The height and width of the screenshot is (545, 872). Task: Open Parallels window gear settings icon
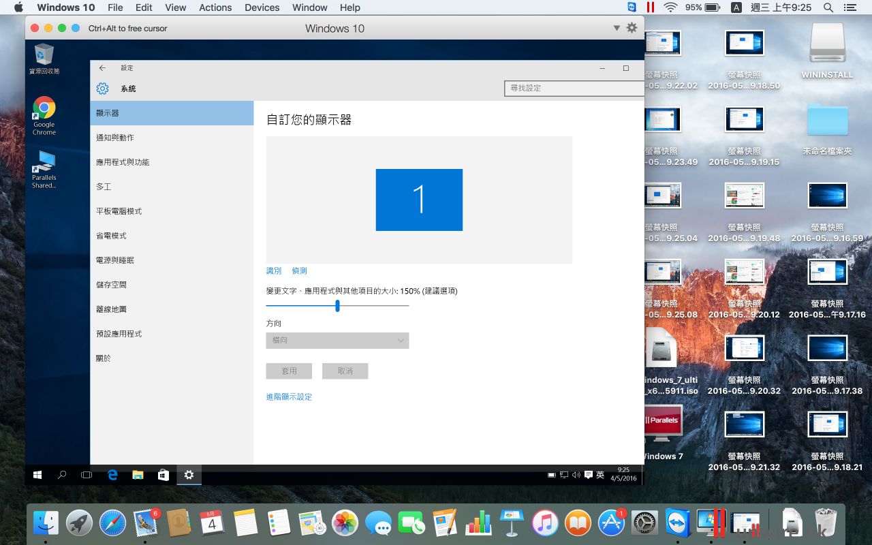point(632,28)
